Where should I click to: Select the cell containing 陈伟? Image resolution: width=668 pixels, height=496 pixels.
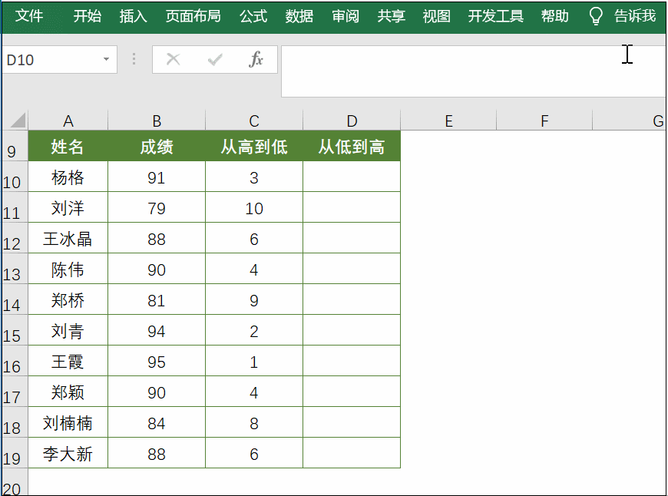coord(68,269)
